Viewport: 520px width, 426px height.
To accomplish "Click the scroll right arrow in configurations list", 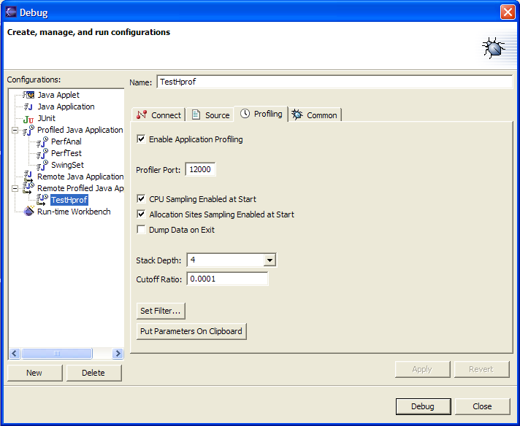I will [x=118, y=354].
